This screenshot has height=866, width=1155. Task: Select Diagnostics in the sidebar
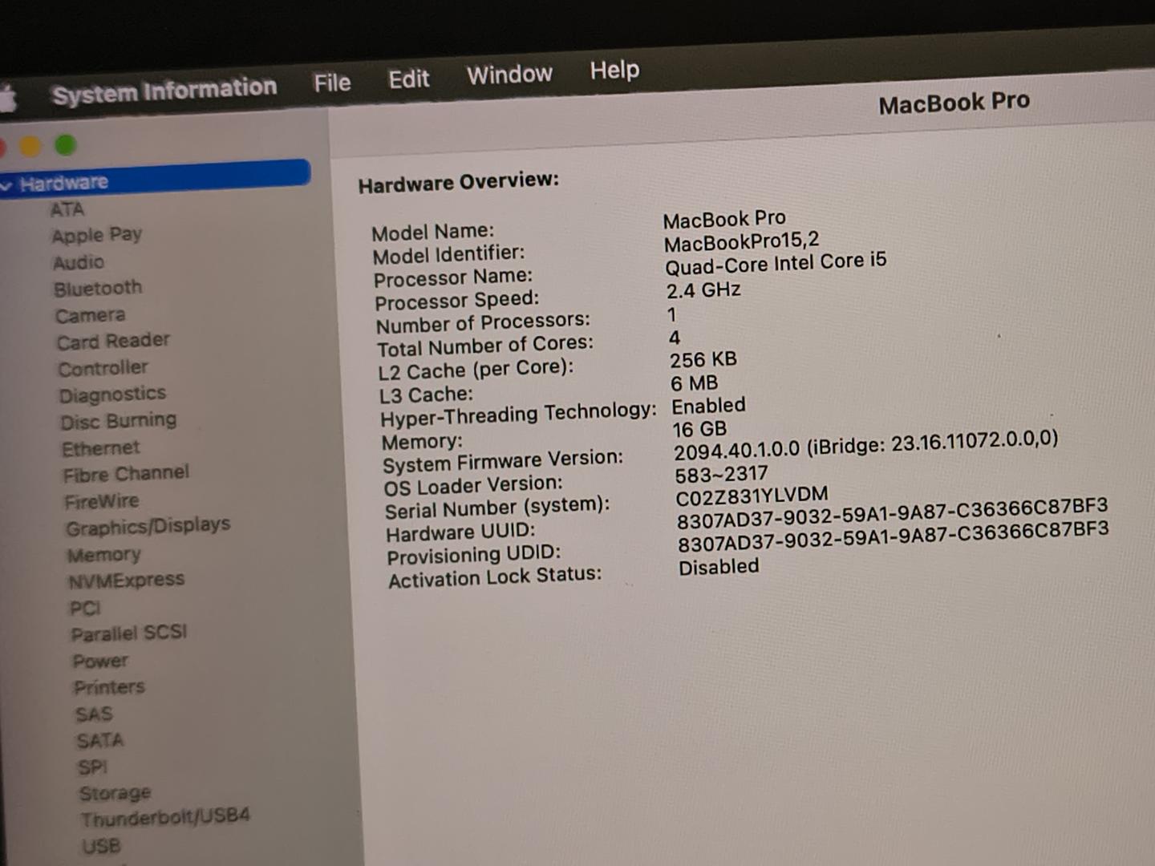[112, 395]
